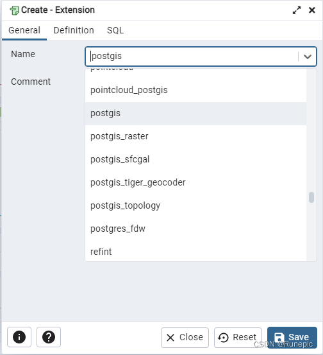323x355 pixels.
Task: Click the dropdown list scrollbar thumb
Action: 311,198
